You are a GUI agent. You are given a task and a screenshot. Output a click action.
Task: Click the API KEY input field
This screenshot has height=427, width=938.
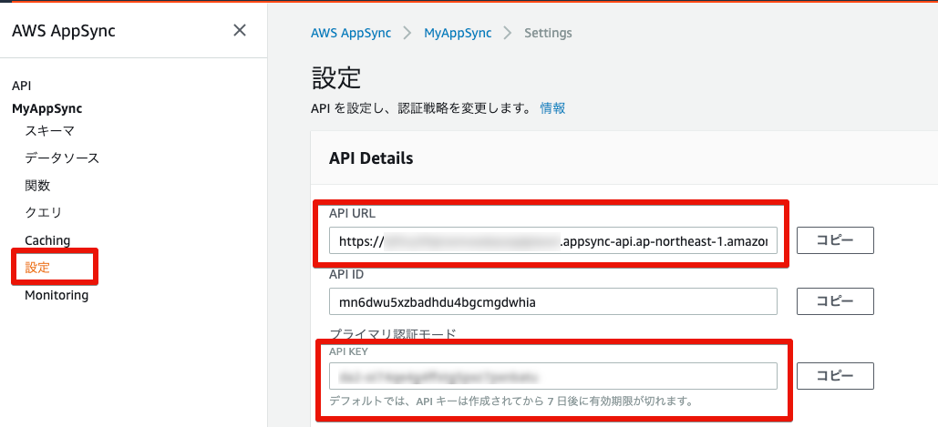point(552,376)
